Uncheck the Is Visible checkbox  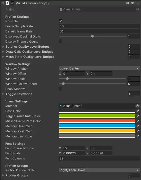(x=61, y=21)
